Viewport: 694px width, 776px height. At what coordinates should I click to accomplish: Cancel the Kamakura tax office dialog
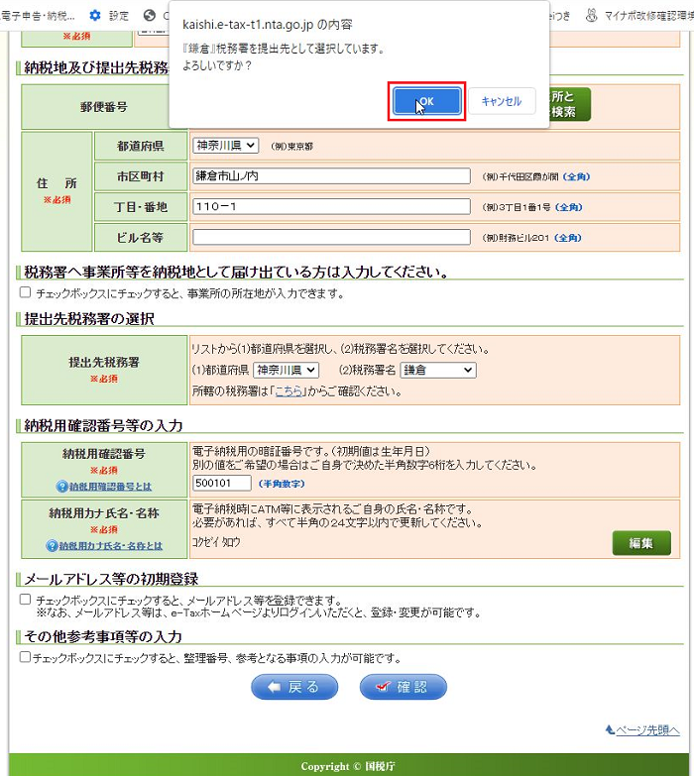(502, 101)
